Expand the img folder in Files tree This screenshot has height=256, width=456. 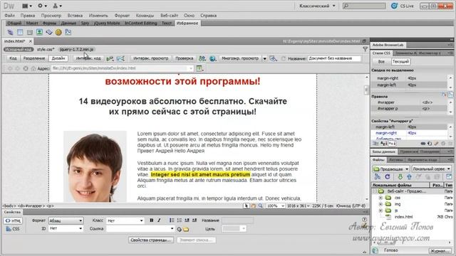pyautogui.click(x=380, y=204)
